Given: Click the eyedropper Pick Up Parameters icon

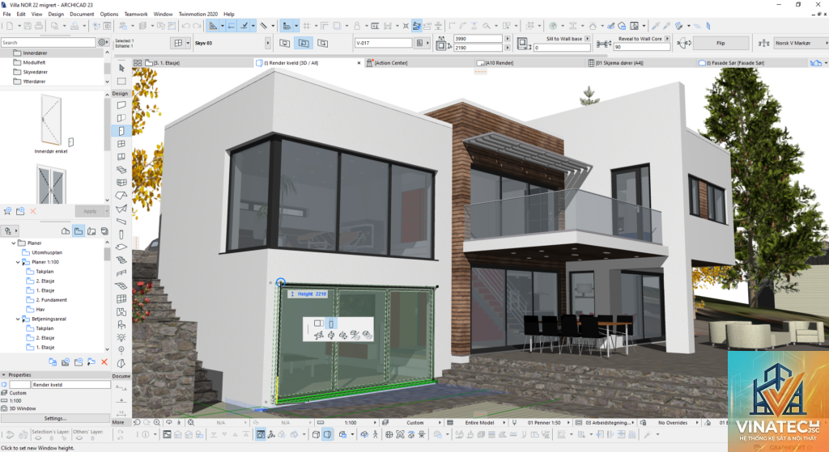Looking at the screenshot, I should tap(656, 25).
